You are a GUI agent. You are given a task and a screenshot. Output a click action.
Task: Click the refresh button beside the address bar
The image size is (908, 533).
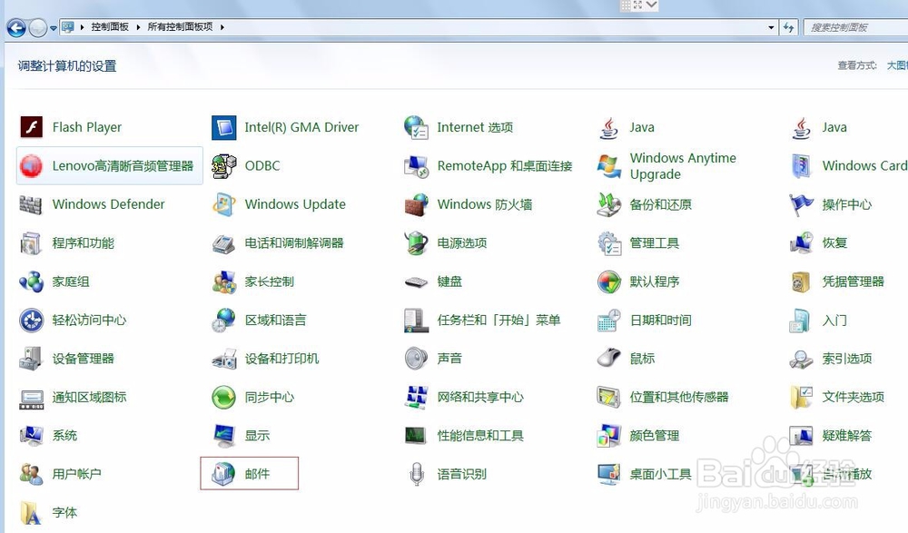[x=789, y=27]
